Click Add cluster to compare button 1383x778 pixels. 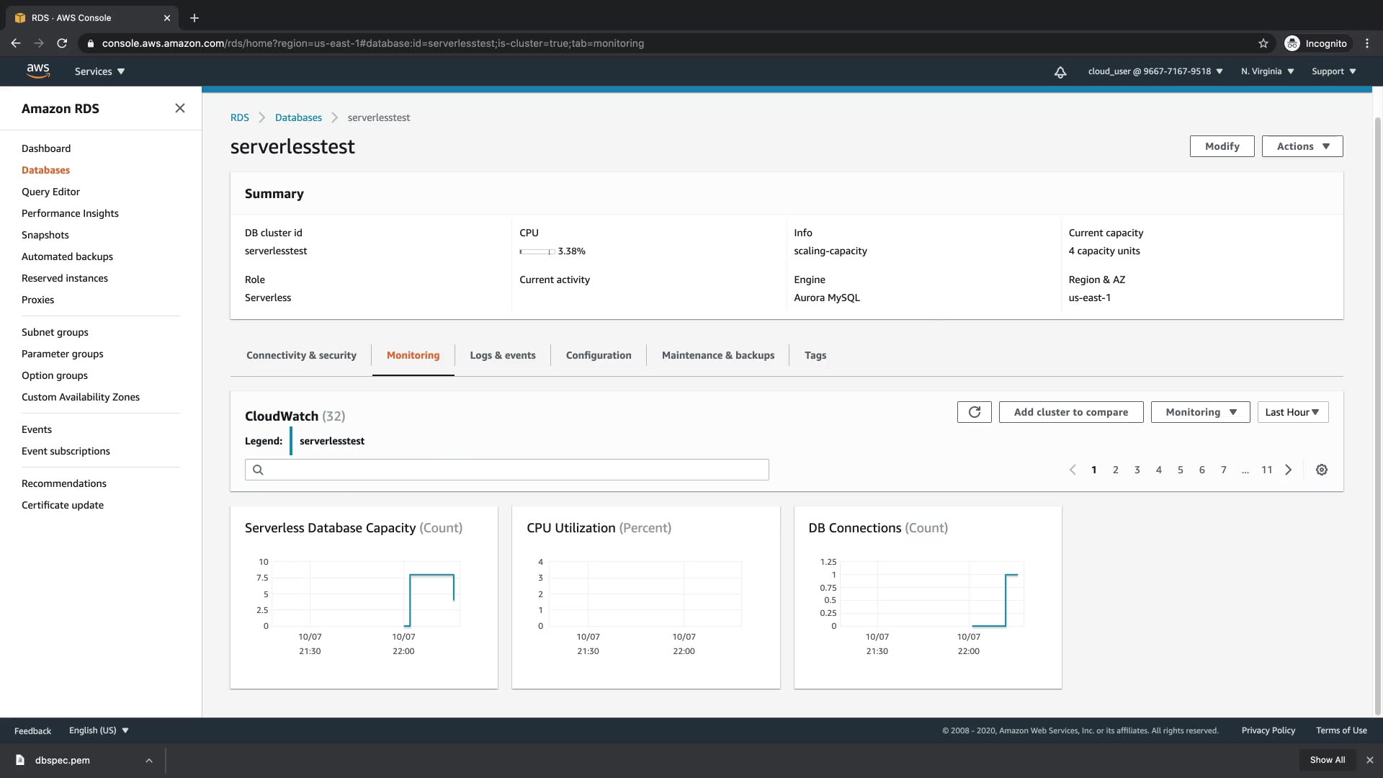pos(1070,412)
